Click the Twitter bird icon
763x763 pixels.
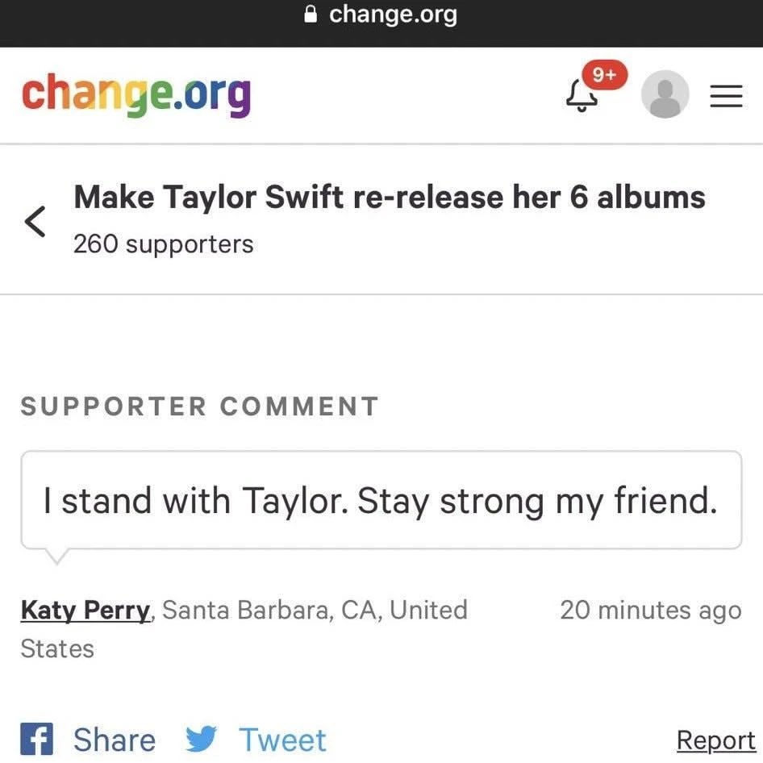coord(201,740)
